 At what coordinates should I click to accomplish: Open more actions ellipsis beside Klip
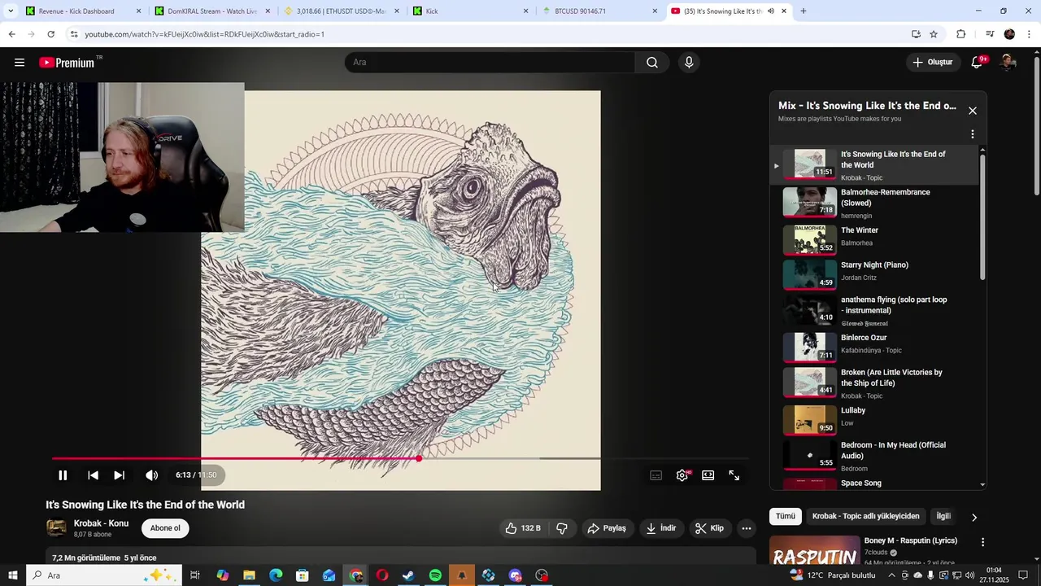pos(746,528)
